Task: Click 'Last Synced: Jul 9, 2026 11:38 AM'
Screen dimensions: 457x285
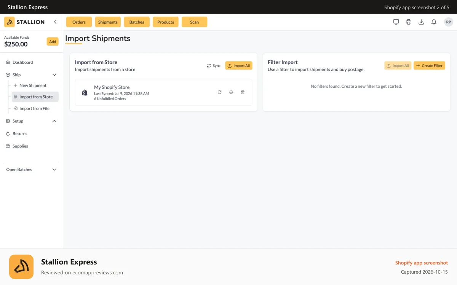Action: (121, 93)
